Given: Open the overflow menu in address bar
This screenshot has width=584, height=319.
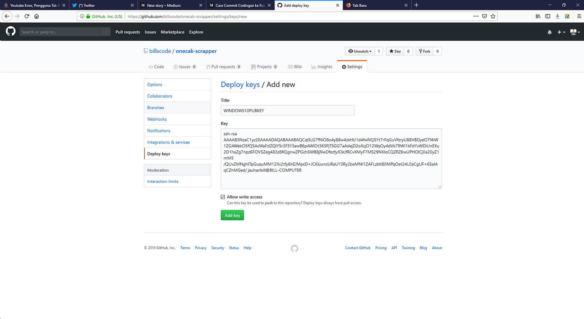Looking at the screenshot, I should (476, 16).
